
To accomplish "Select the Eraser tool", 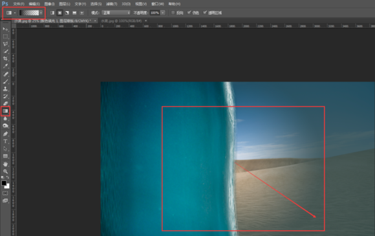I will point(5,103).
